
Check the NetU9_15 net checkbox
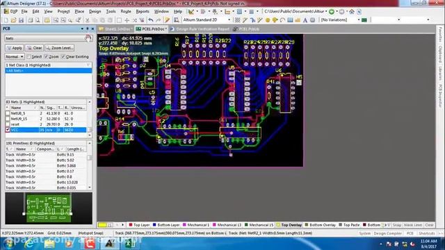[8, 119]
